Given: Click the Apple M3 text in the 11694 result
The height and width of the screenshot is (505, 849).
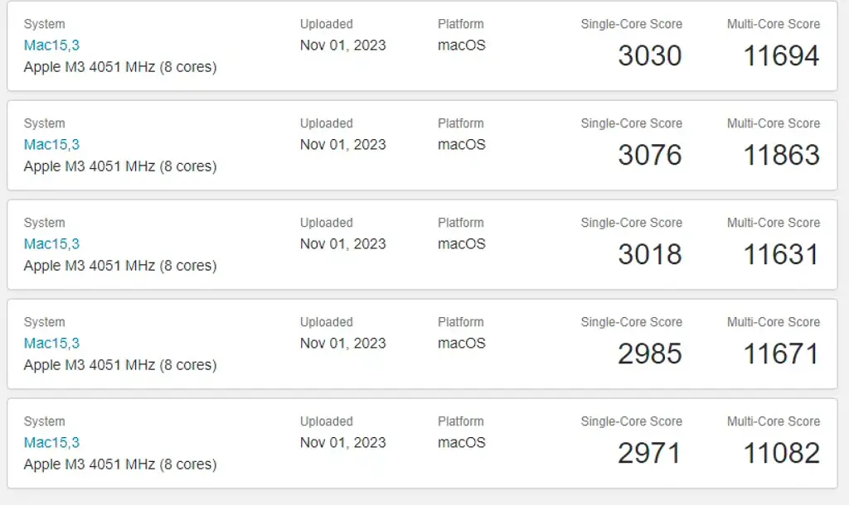Looking at the screenshot, I should (120, 67).
